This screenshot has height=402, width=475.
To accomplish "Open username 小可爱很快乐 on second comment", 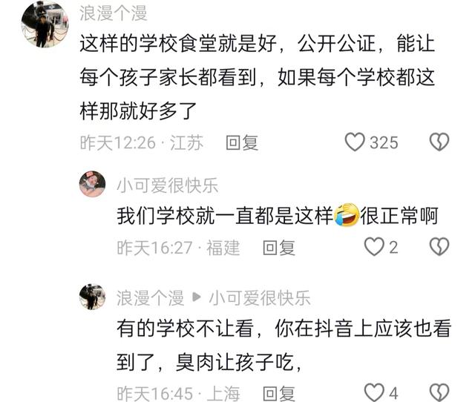I will [168, 185].
